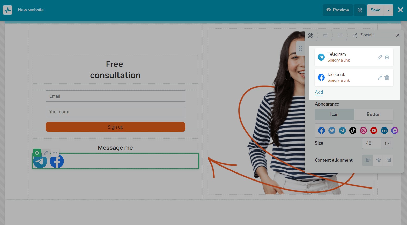This screenshot has width=407, height=225.
Task: Pick the YouTube icon in Appearance row
Action: pos(374,131)
